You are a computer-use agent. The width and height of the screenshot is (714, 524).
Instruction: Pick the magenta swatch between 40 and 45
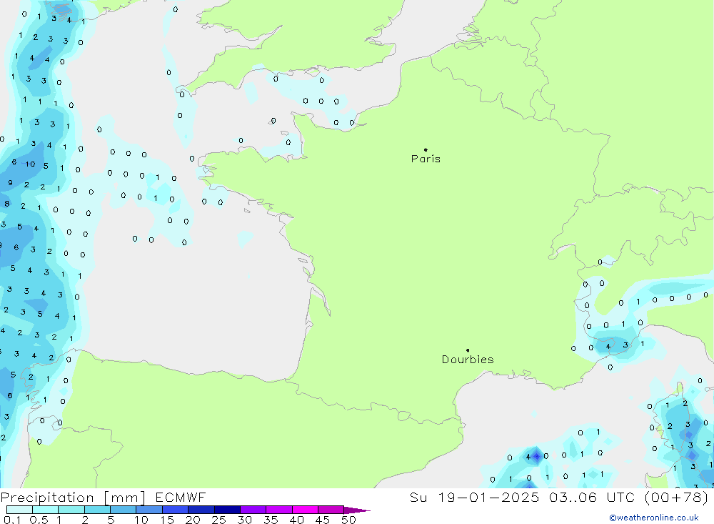click(x=305, y=510)
